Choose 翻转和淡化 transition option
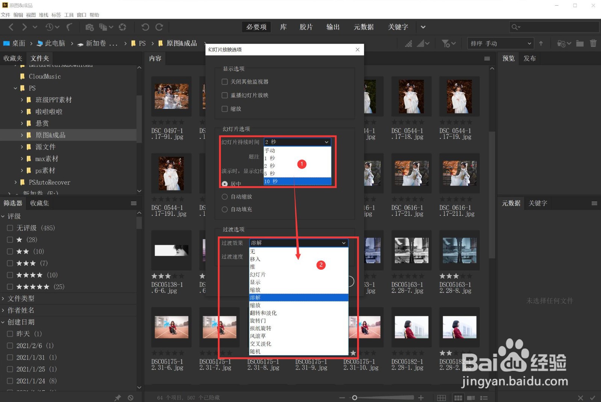 tap(299, 313)
